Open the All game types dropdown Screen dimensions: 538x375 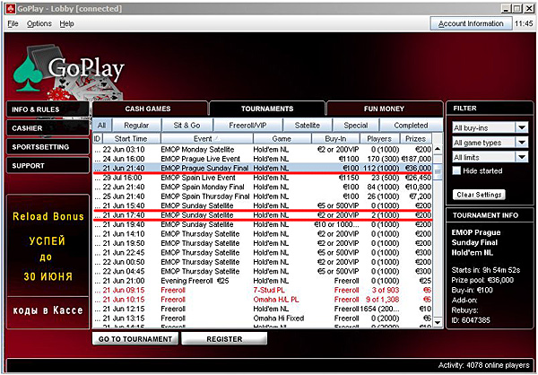coord(490,143)
